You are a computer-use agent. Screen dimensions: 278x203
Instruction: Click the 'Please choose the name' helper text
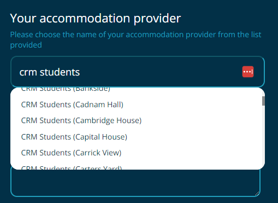pyautogui.click(x=135, y=40)
